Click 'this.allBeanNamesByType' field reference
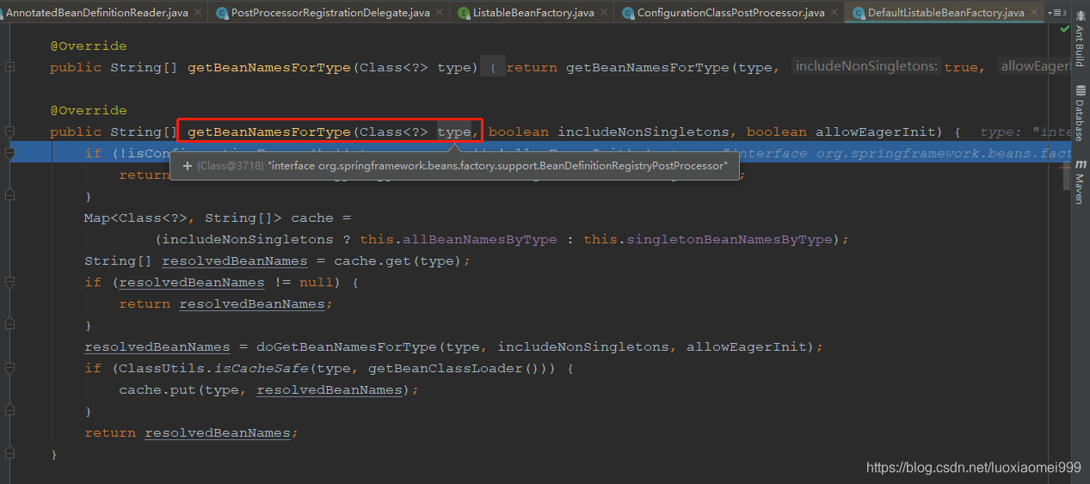This screenshot has height=484, width=1090. point(459,239)
